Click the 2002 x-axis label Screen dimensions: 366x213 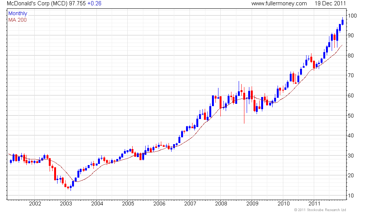click(x=35, y=204)
